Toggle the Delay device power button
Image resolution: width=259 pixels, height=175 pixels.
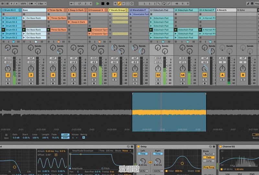139,146
